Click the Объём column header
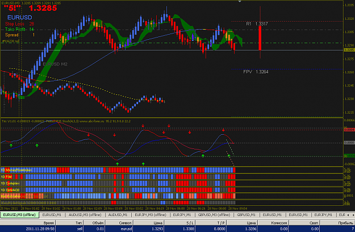 94,223
